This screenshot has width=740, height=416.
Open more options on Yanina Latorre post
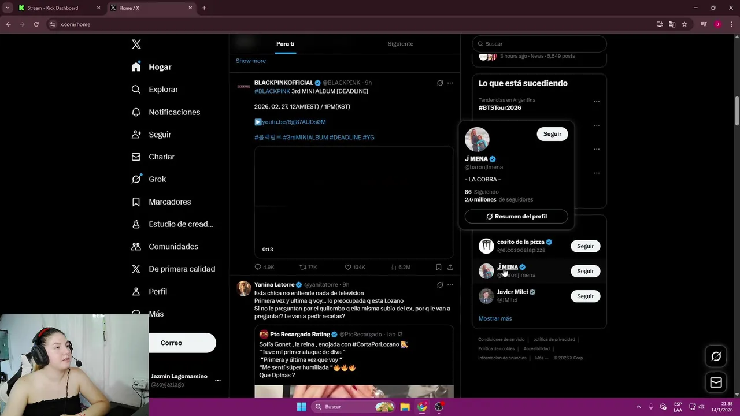pos(450,285)
